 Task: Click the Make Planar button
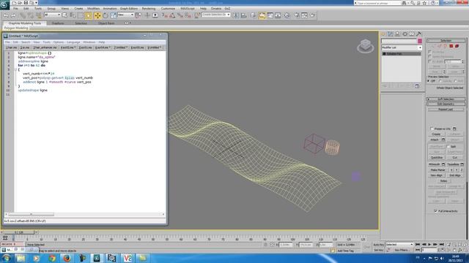pyautogui.click(x=438, y=170)
